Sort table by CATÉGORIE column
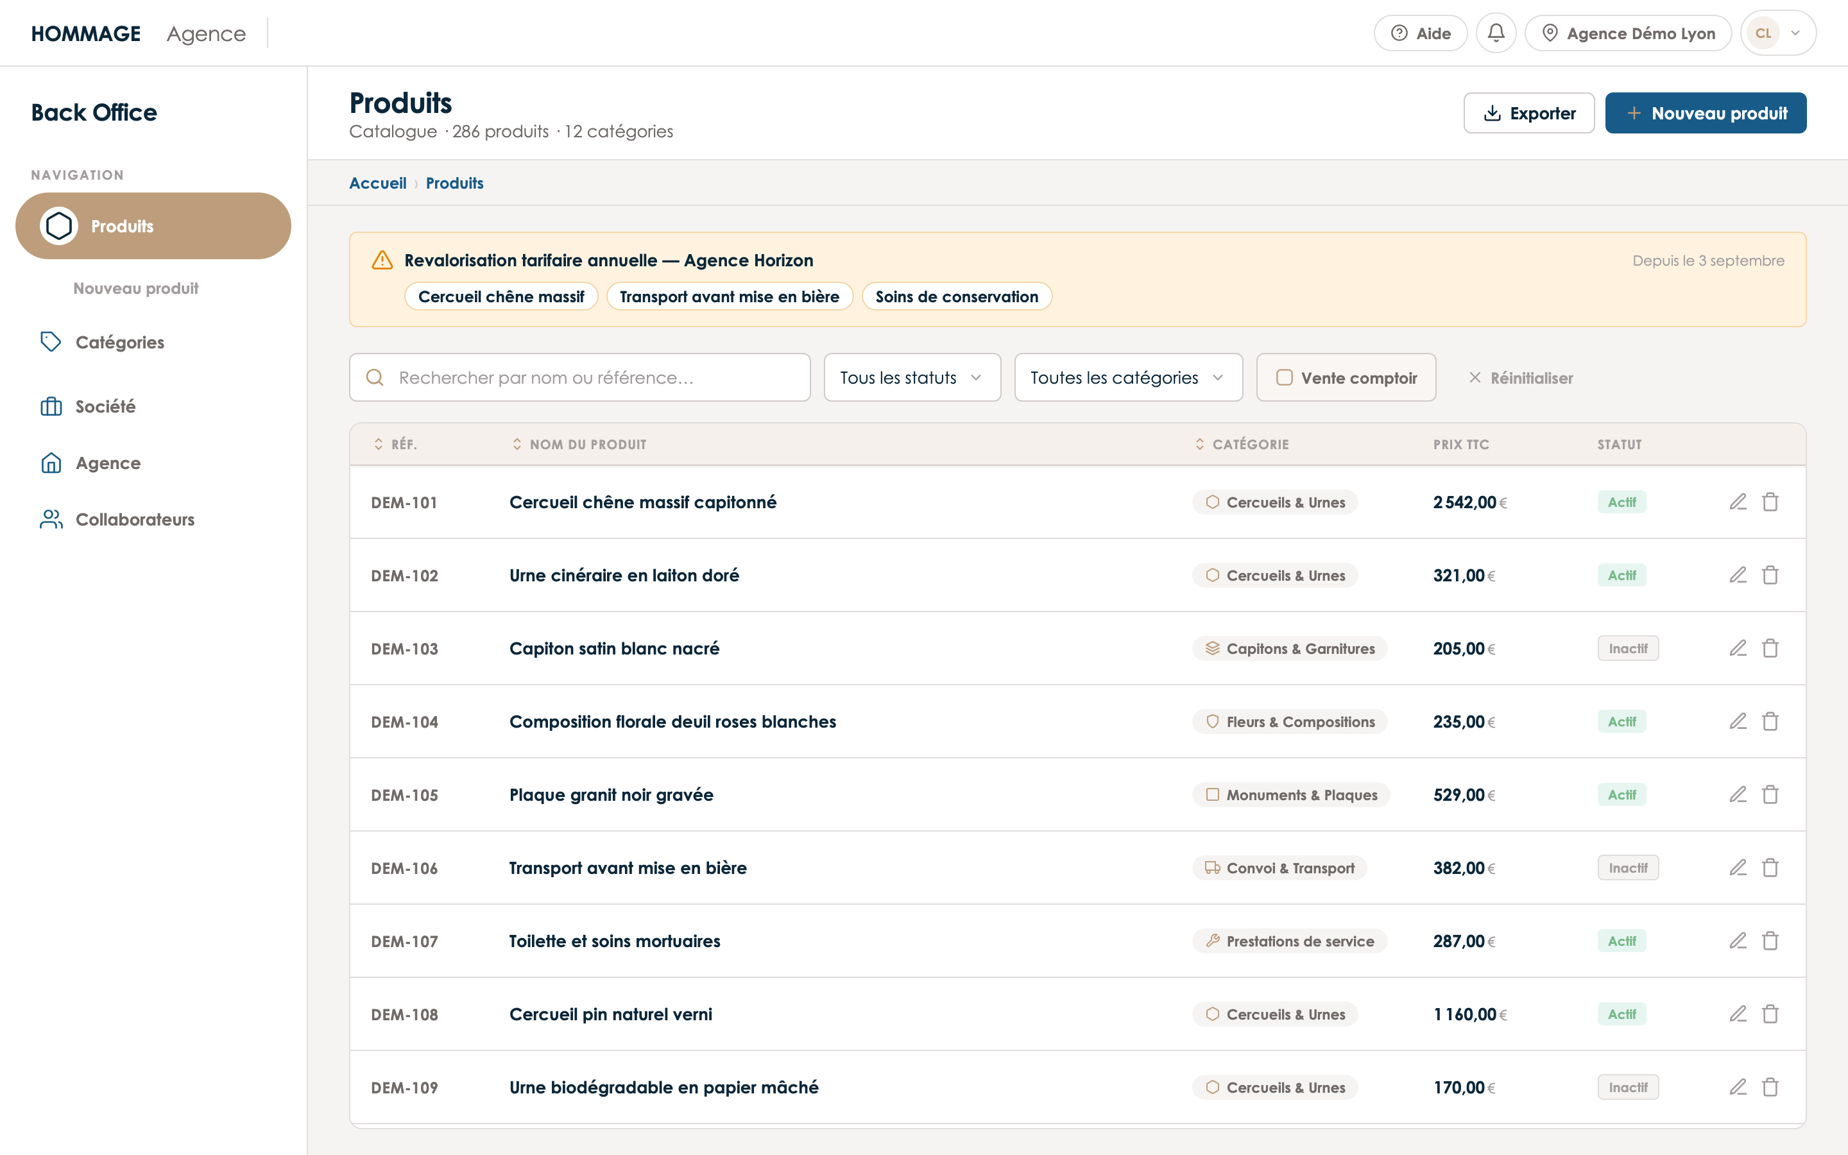The width and height of the screenshot is (1848, 1155). tap(1242, 445)
